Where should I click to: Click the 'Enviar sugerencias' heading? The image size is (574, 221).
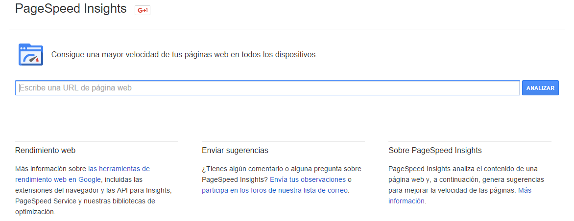235,150
